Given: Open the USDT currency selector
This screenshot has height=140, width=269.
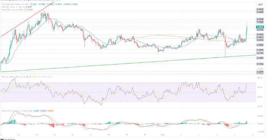Looking at the screenshot, I should 260,5.
